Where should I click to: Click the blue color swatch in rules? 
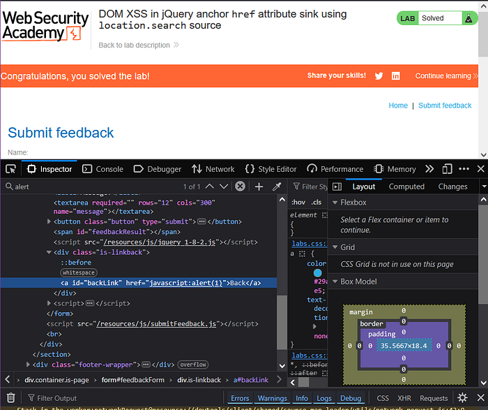click(317, 273)
